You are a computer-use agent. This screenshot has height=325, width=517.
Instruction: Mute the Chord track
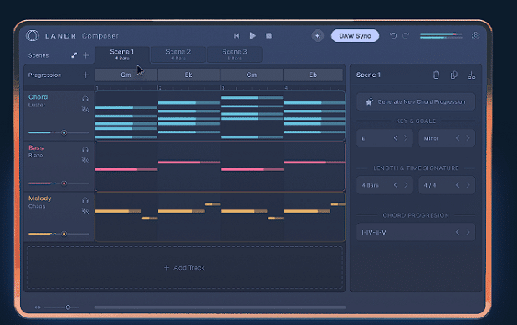[85, 110]
